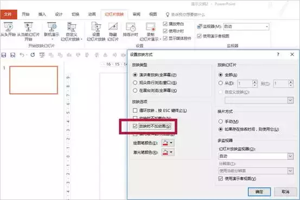Switch to the 切换 Transitions tab
This screenshot has height=200, width=300.
coord(75,14)
